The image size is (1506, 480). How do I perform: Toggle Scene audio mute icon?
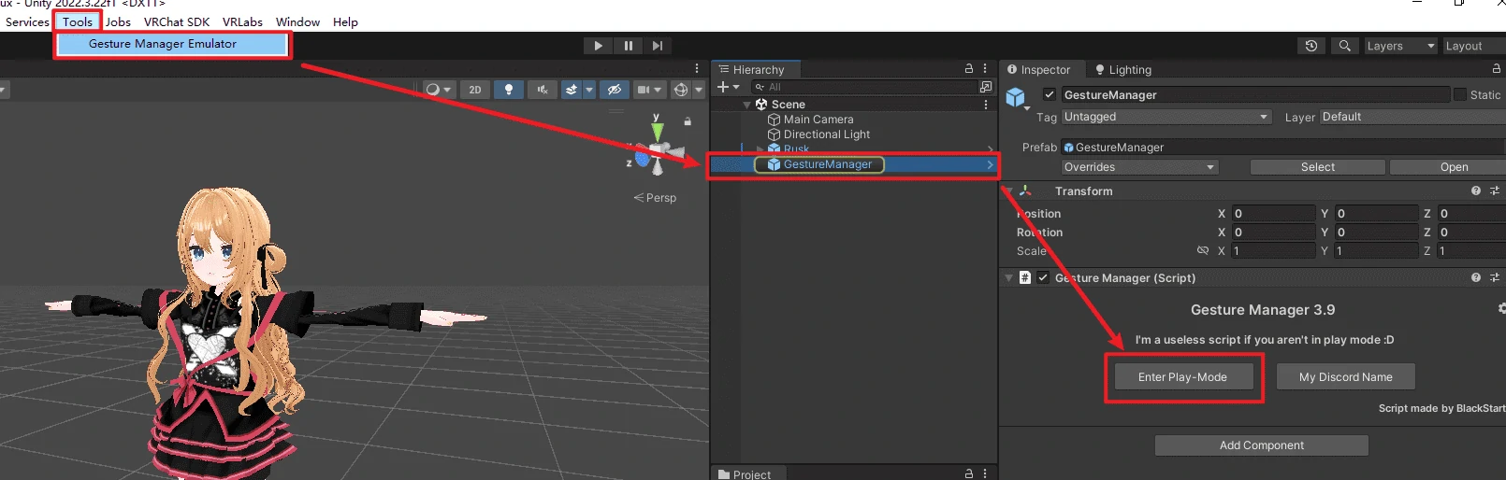(x=543, y=90)
